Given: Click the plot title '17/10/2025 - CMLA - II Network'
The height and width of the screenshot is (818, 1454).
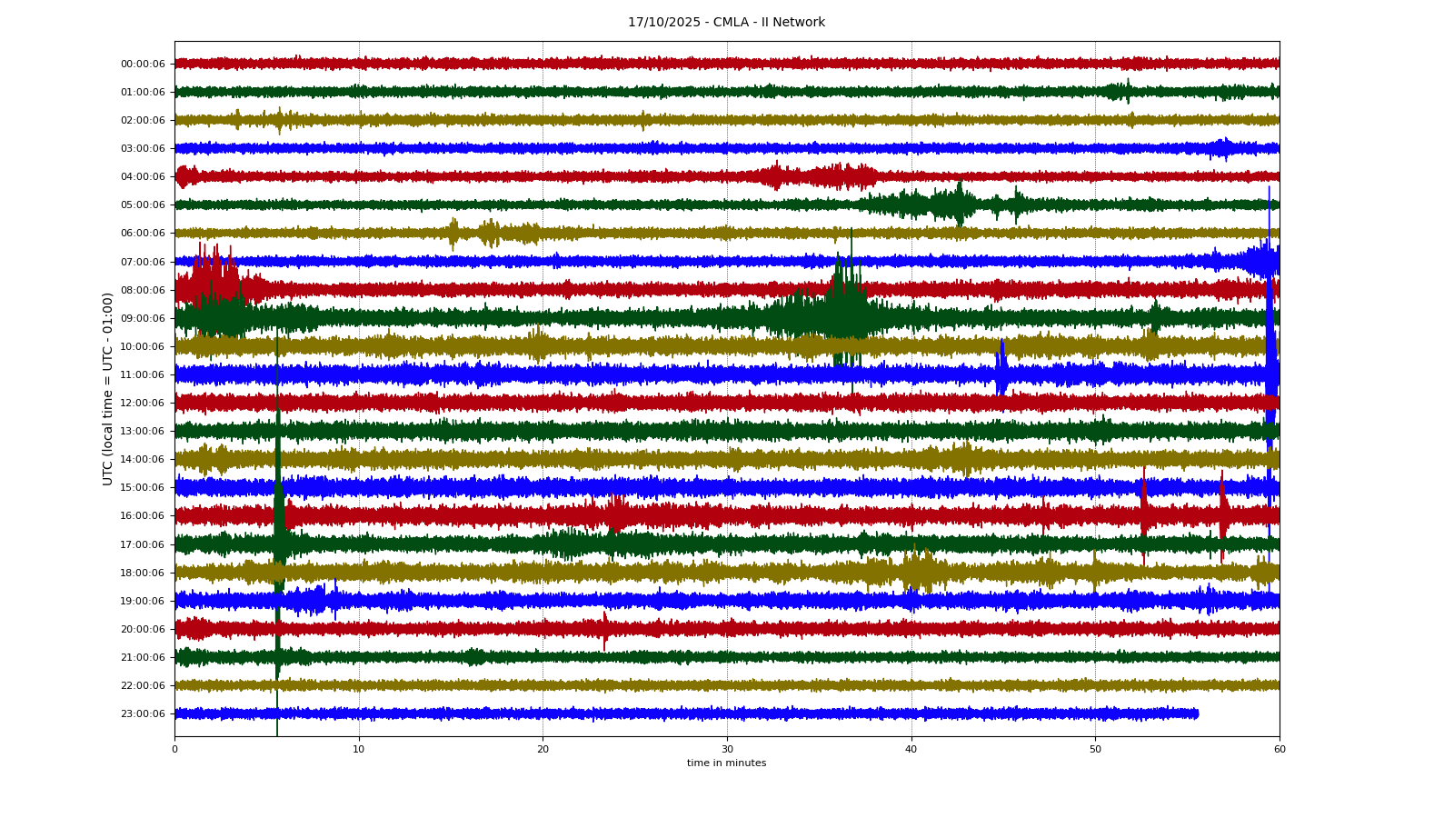Looking at the screenshot, I should tap(726, 23).
